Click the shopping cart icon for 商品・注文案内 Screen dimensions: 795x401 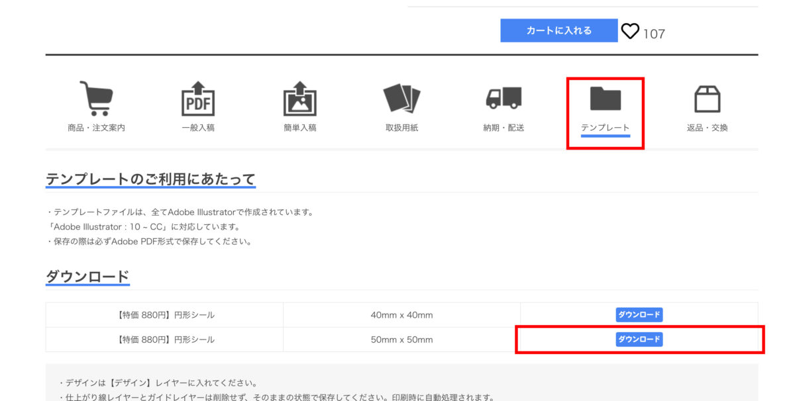96,99
